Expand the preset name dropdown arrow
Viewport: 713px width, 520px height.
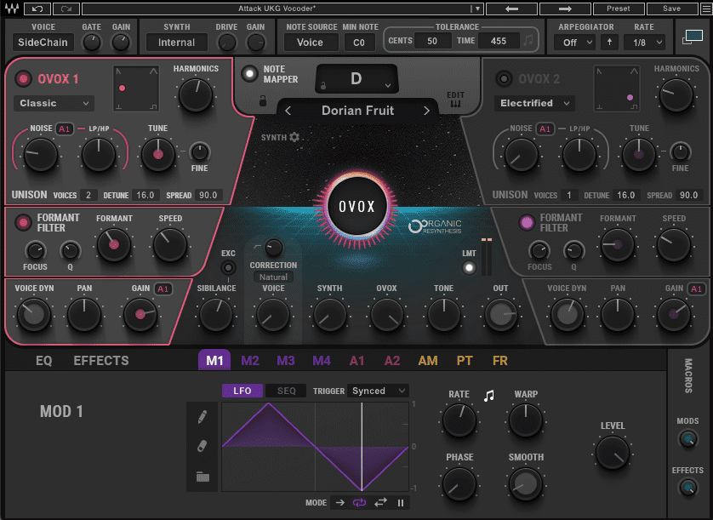click(477, 9)
